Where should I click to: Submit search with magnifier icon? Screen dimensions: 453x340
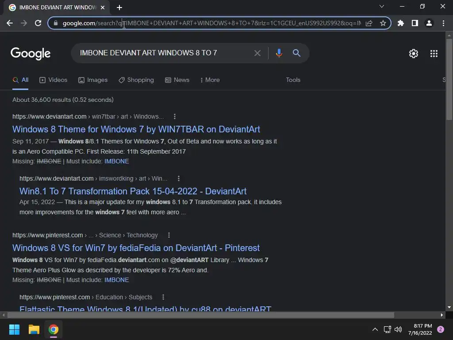point(296,53)
